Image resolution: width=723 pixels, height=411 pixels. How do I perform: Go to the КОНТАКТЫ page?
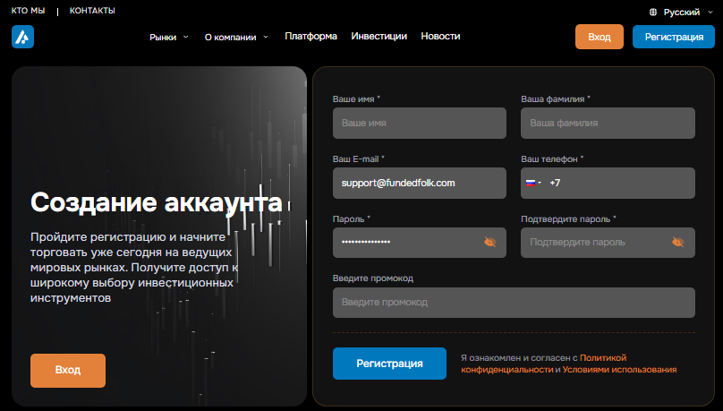92,11
